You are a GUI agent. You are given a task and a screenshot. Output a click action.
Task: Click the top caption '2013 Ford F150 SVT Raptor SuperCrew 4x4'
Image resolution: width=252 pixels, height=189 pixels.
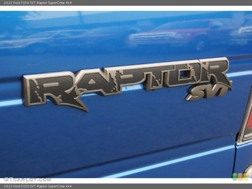coord(38,3)
